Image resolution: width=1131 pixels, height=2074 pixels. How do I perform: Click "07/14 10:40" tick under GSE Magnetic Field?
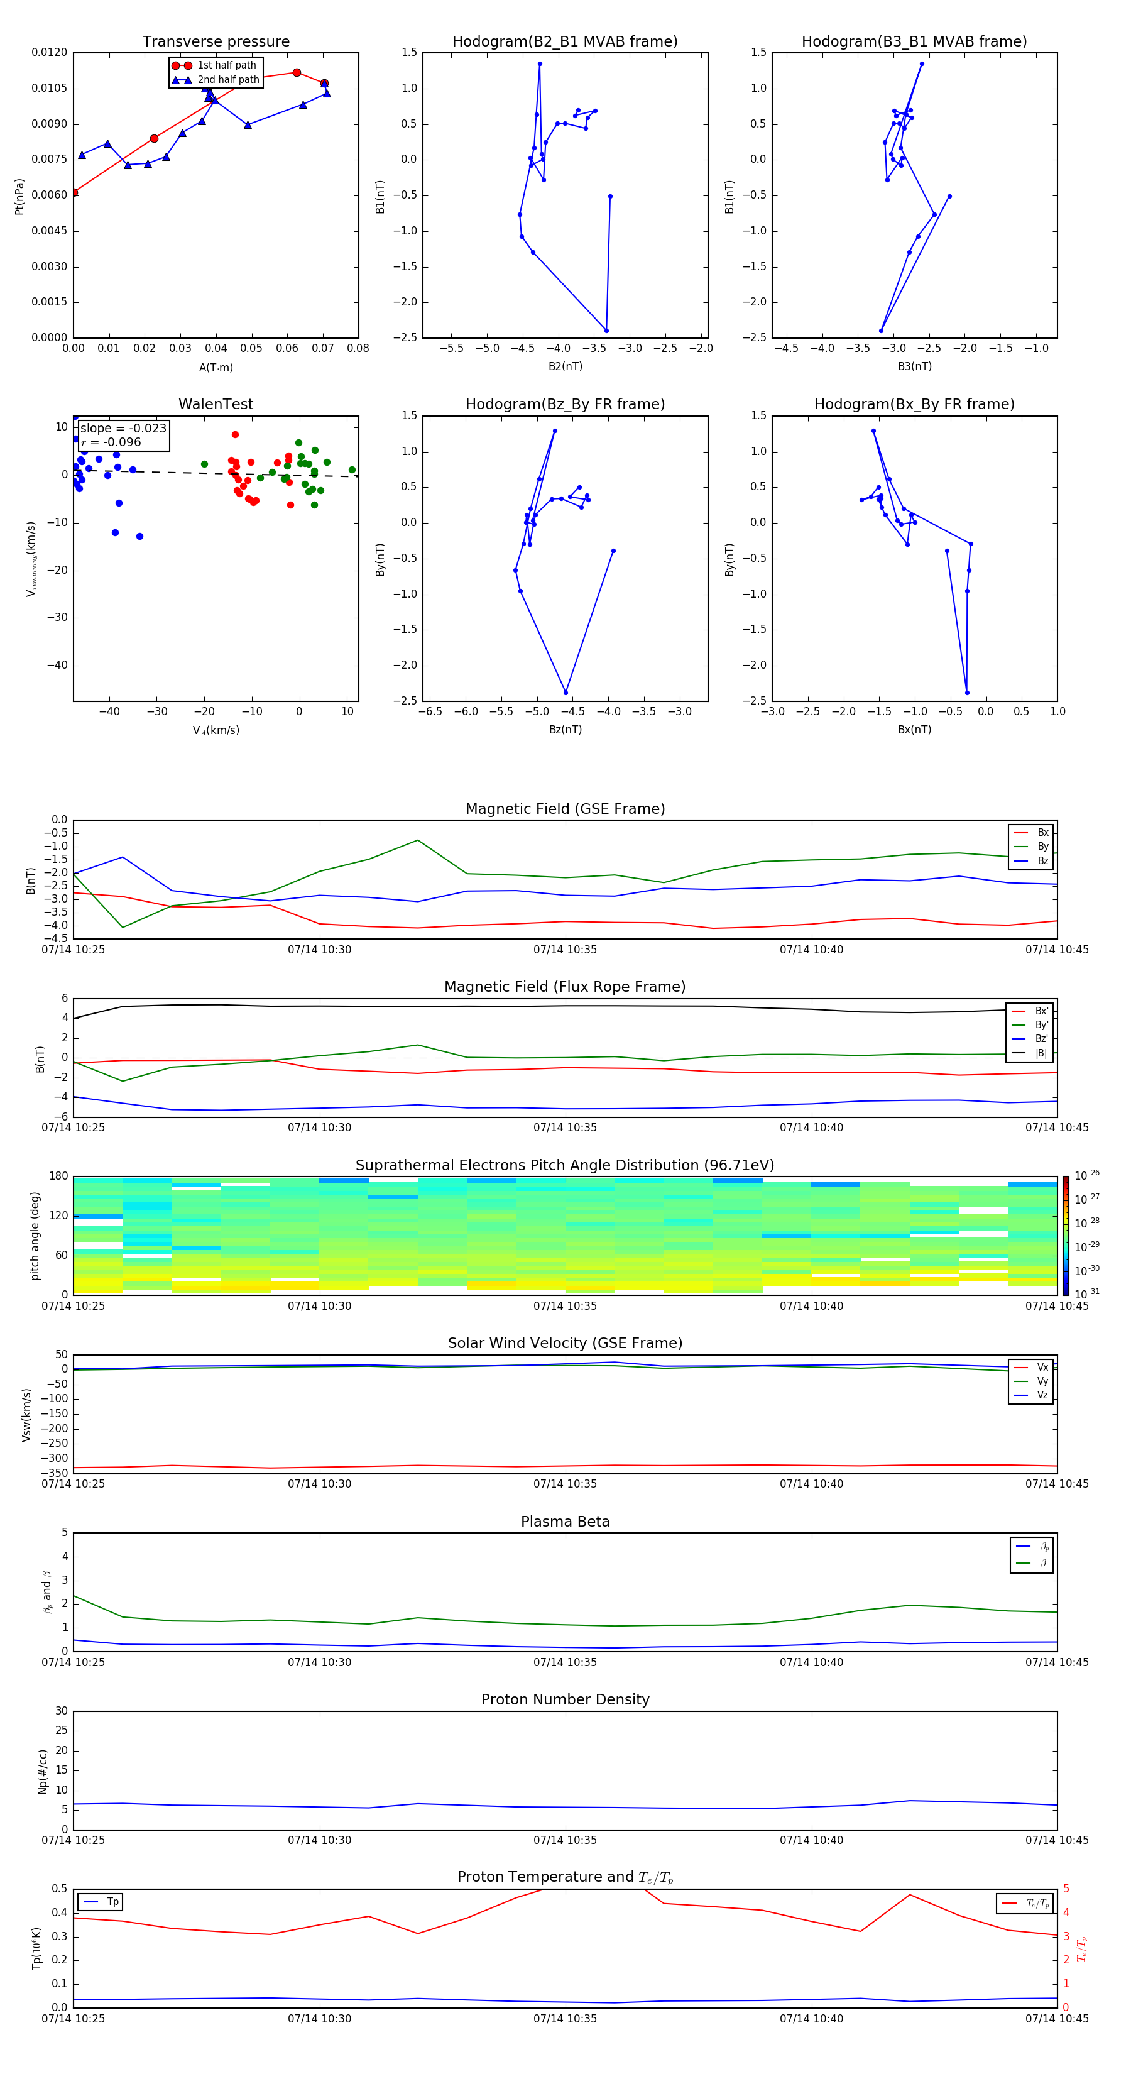pos(811,950)
